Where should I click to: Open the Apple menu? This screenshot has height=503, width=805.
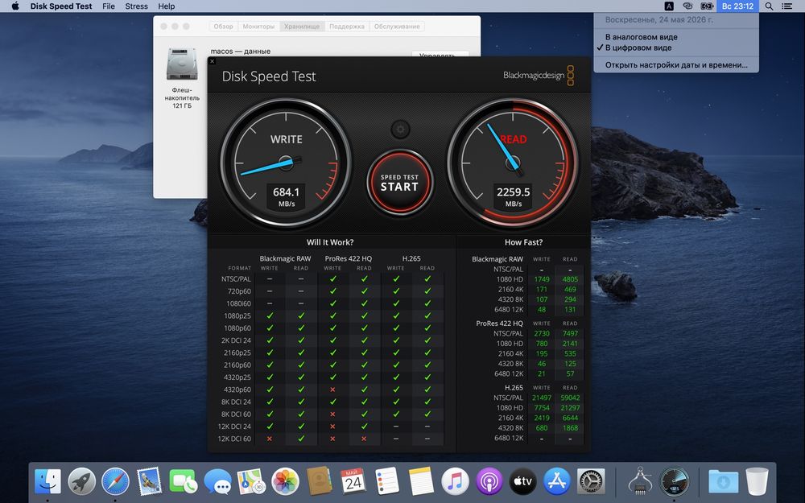coord(14,6)
